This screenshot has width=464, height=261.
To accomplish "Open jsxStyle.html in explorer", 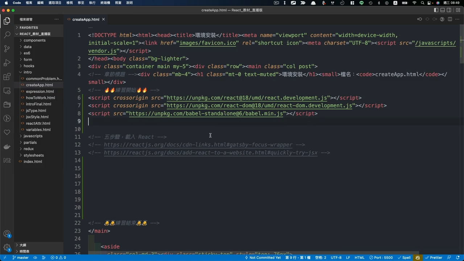I will pyautogui.click(x=37, y=117).
